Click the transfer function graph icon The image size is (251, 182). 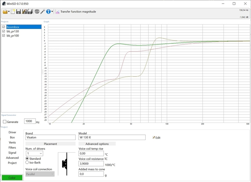point(57,12)
